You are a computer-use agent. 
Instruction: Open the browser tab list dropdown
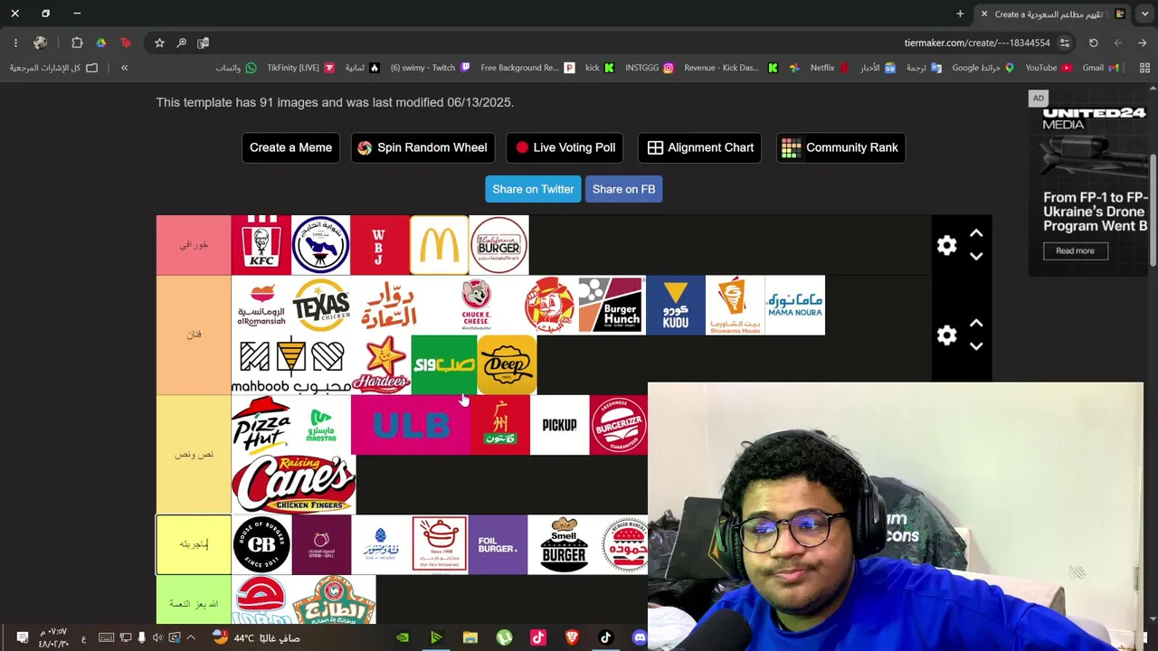click(x=1144, y=14)
